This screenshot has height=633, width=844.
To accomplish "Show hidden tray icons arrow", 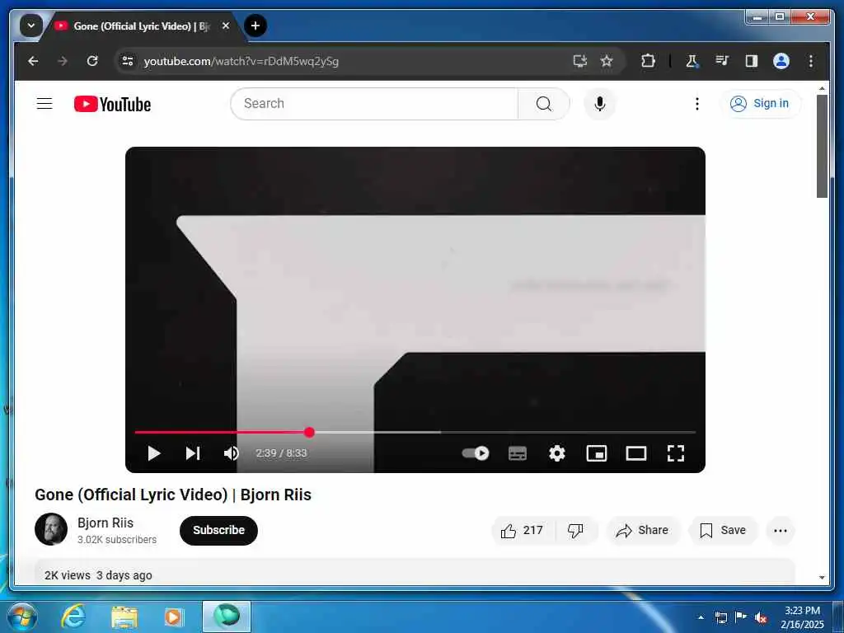I will pos(701,617).
